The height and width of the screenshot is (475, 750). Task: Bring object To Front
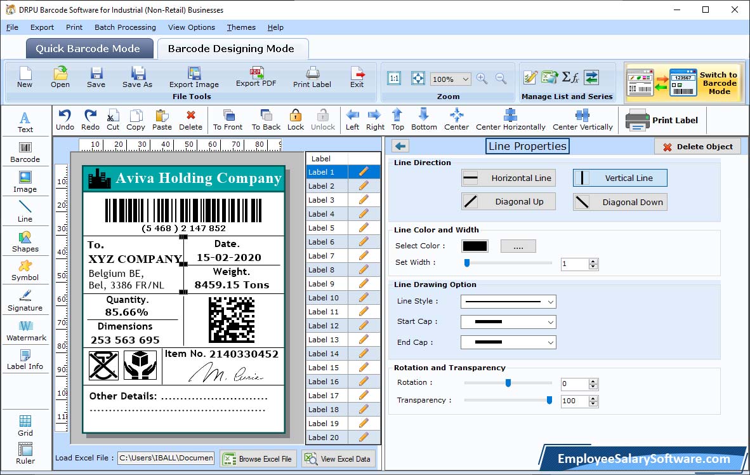(x=228, y=120)
